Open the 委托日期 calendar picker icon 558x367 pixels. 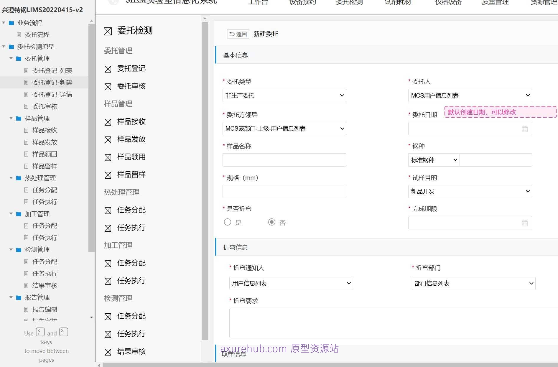point(524,129)
